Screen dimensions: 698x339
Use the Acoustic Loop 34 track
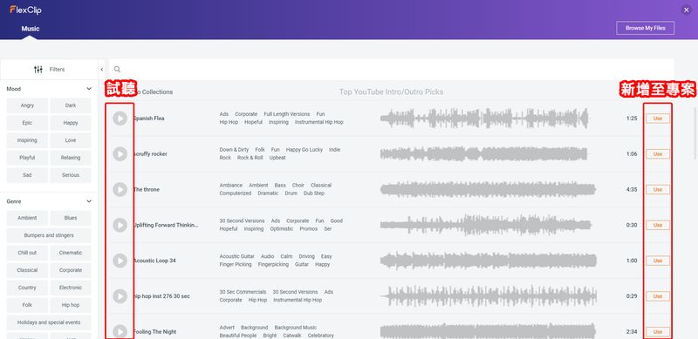(658, 261)
